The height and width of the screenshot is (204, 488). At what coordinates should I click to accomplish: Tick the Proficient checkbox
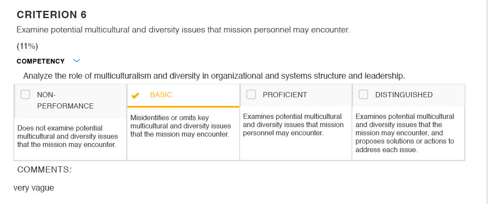pos(251,94)
